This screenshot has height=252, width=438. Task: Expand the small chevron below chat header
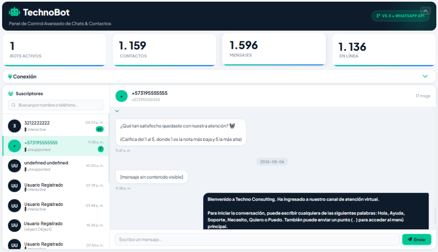[x=117, y=111]
